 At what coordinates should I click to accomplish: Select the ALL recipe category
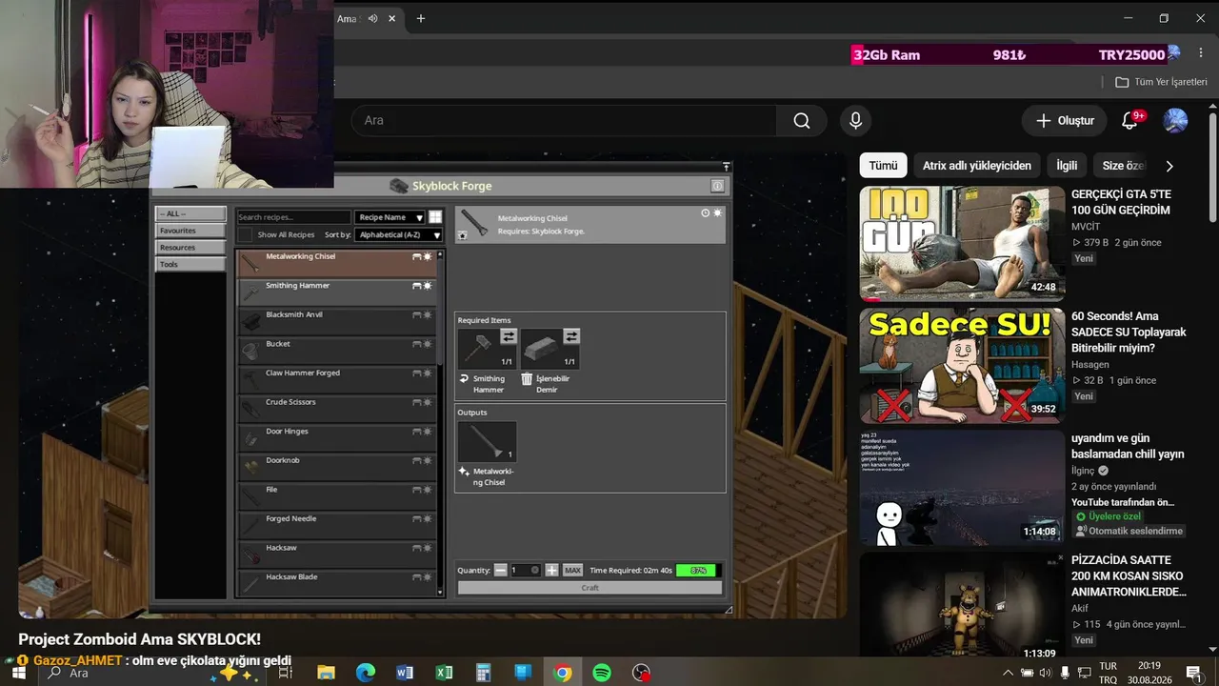point(190,213)
